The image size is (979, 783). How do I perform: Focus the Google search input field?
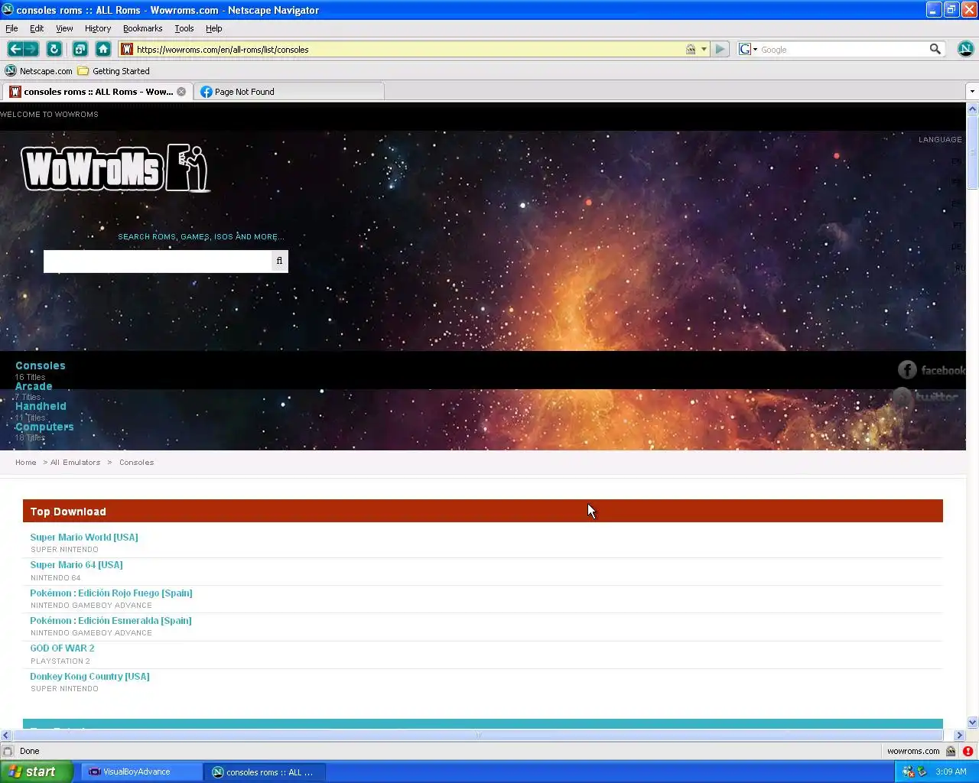[x=843, y=49]
